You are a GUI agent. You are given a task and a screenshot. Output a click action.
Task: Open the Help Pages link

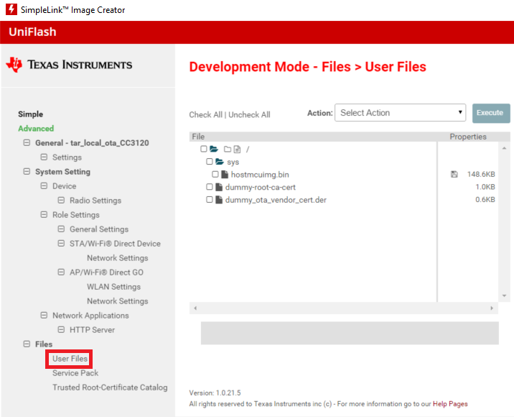(x=450, y=404)
